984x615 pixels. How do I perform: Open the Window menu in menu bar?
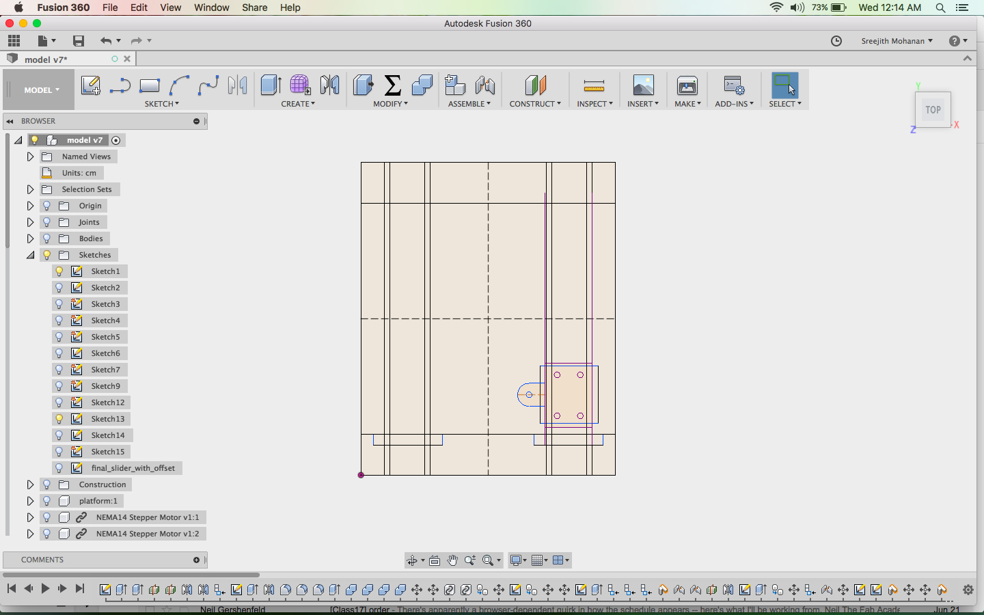212,8
